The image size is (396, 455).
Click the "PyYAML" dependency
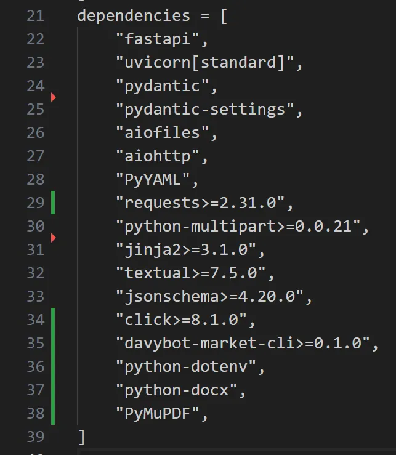(x=153, y=180)
